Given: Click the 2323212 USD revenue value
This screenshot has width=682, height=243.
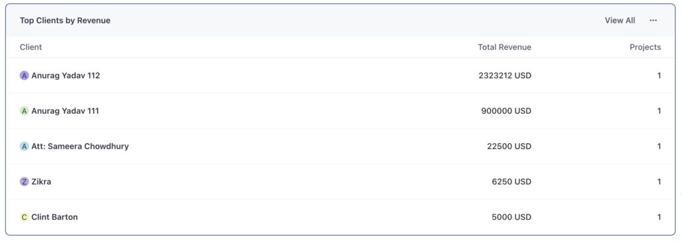Looking at the screenshot, I should [505, 76].
